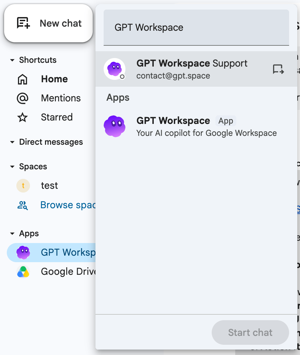Viewport: 300px width, 355px height.
Task: Collapse the Spaces section arrow
Action: coord(12,167)
